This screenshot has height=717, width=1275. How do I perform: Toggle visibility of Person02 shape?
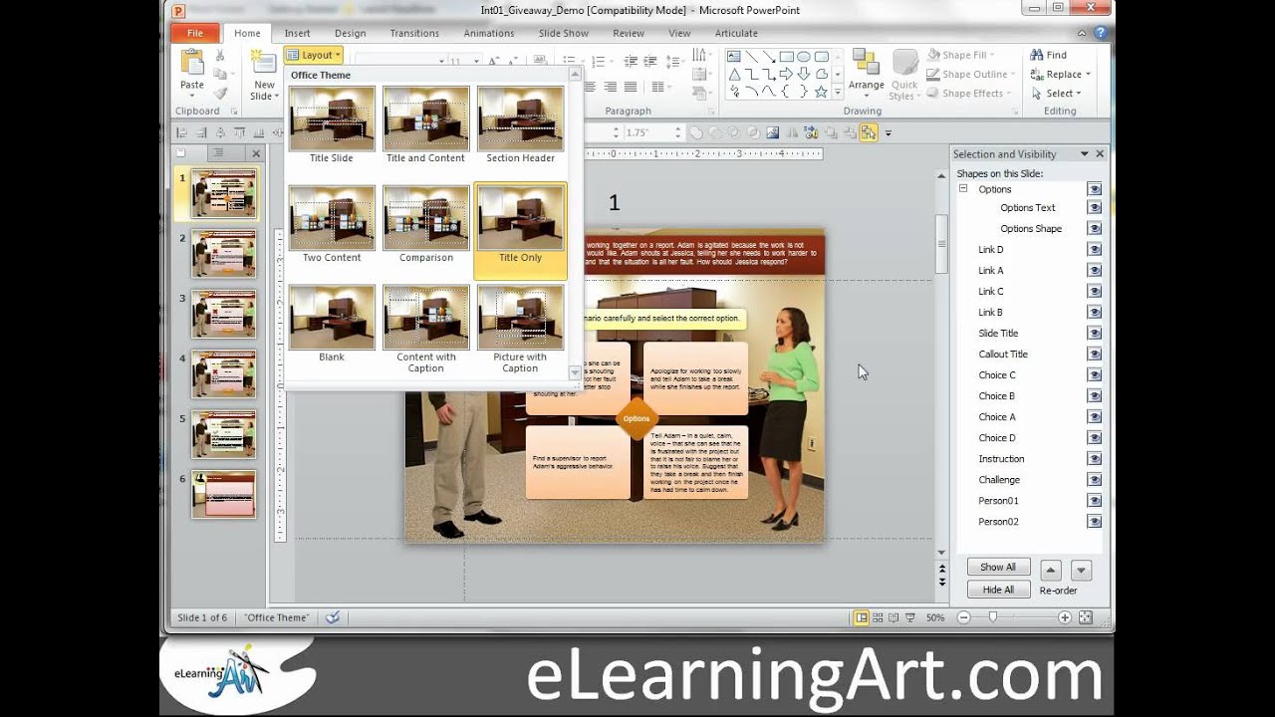click(x=1094, y=522)
